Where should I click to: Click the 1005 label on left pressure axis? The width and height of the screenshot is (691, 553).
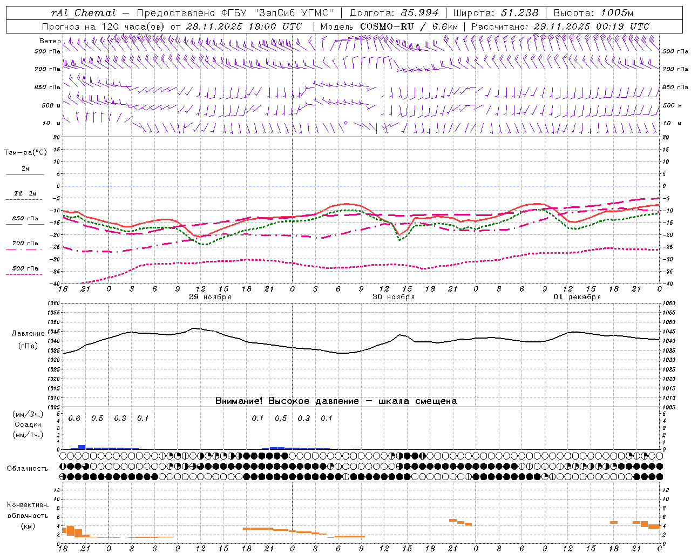[54, 407]
